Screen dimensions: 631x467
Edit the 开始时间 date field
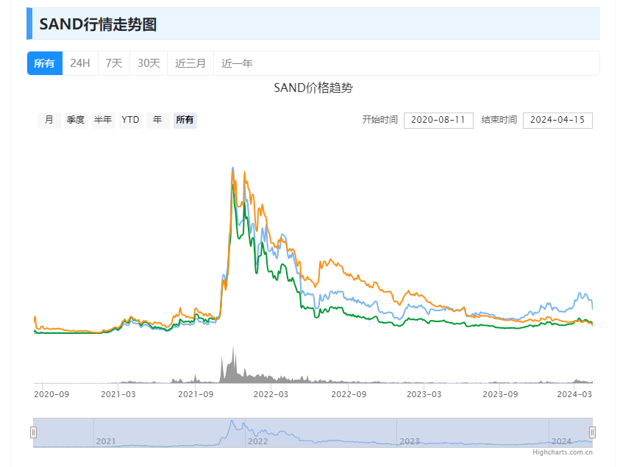click(438, 120)
